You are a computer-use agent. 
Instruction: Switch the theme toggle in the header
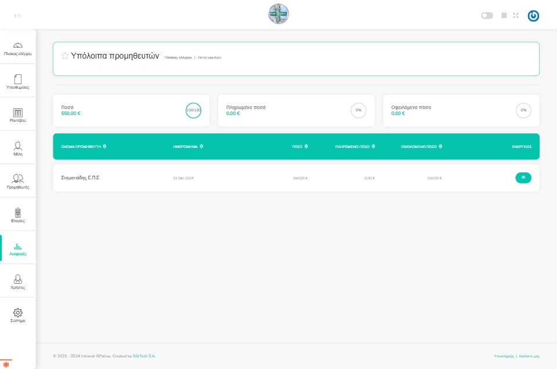487,16
